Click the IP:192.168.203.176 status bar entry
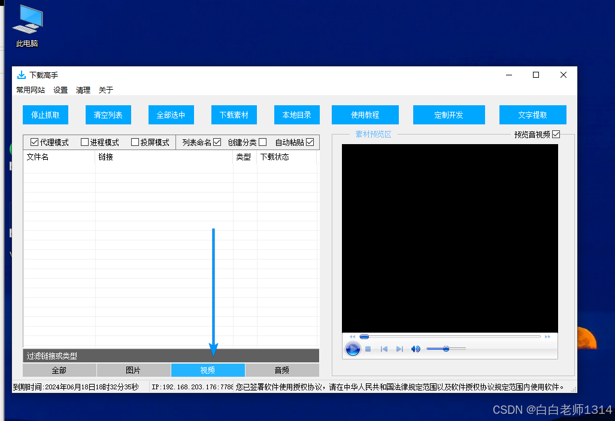Image resolution: width=615 pixels, height=421 pixels. (192, 387)
